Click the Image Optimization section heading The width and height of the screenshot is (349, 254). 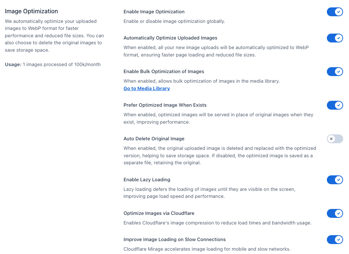31,11
